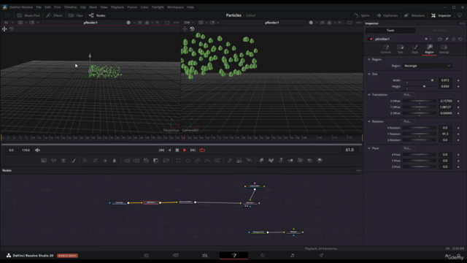Toggle the Nodes panel button
The height and width of the screenshot is (263, 467).
click(97, 15)
